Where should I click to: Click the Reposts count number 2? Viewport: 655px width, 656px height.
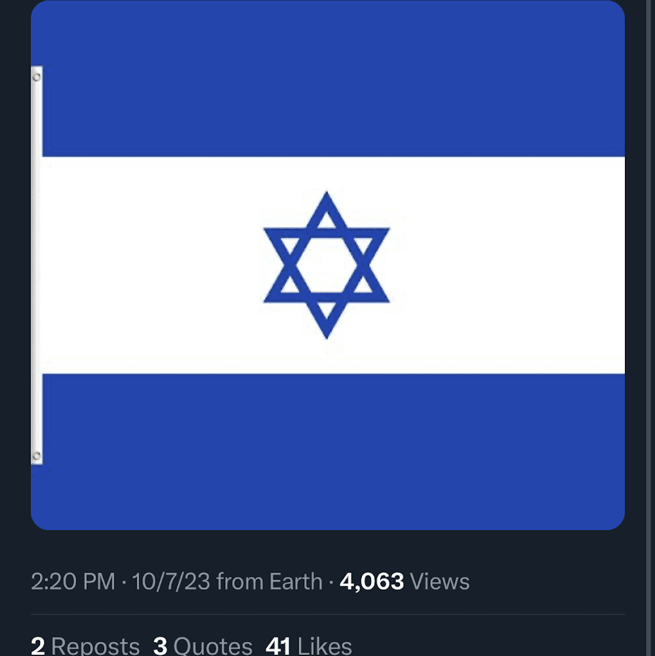click(37, 646)
